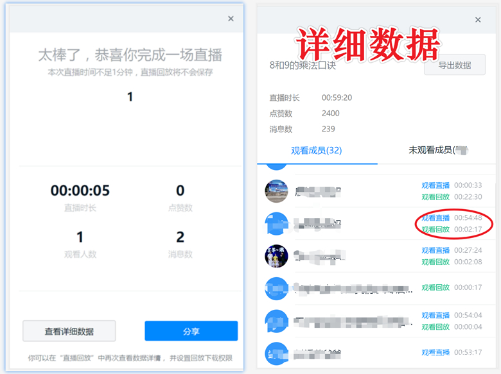Select the 观看回放 time 00:00:04
This screenshot has width=501, height=374.
click(468, 327)
